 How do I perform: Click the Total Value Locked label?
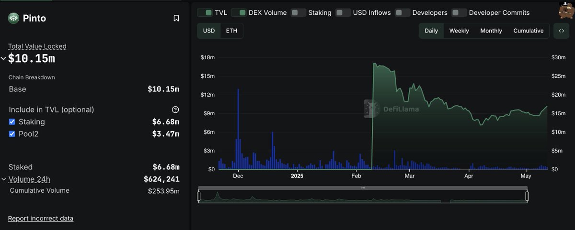click(x=37, y=46)
